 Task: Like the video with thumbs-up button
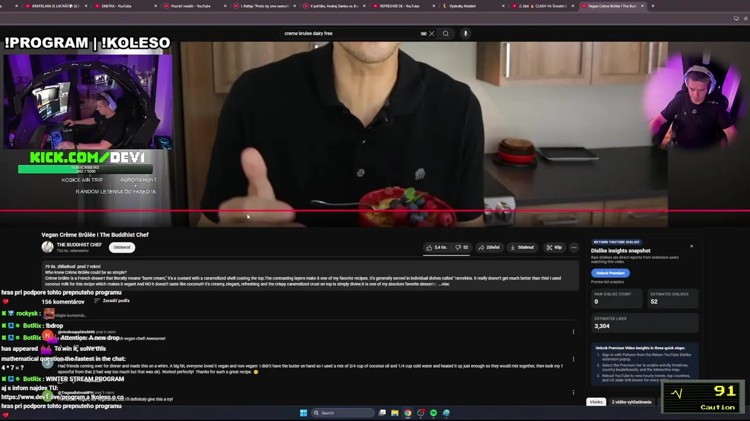(437, 247)
